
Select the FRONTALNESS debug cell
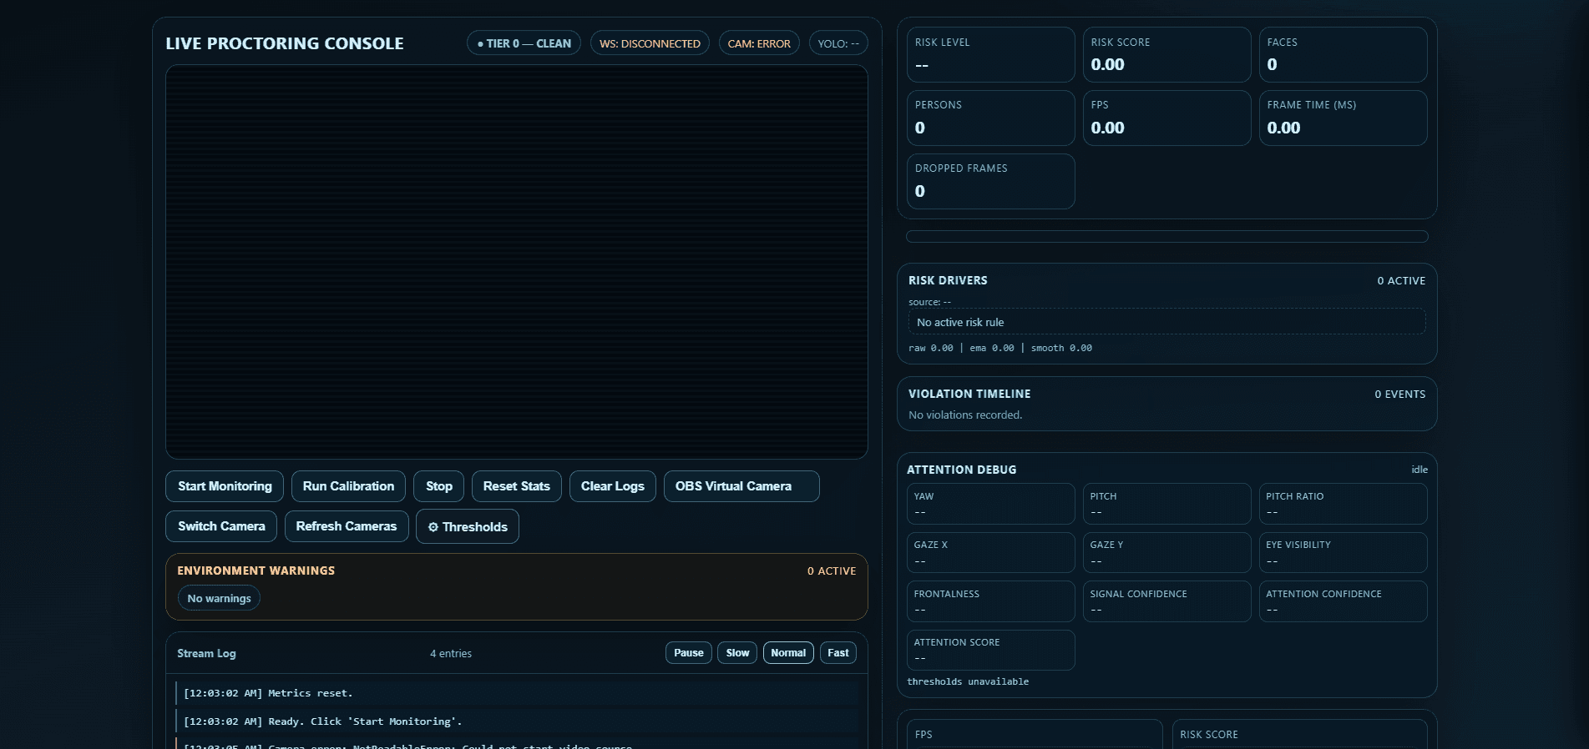click(x=991, y=601)
